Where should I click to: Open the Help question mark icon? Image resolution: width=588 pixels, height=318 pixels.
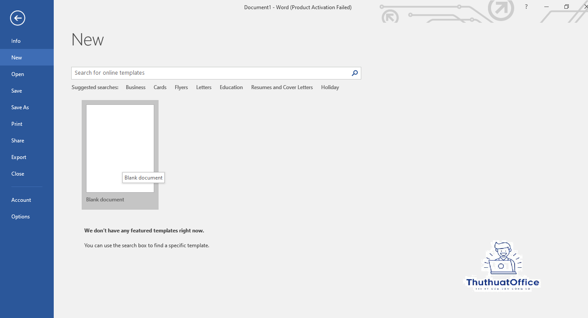[526, 7]
